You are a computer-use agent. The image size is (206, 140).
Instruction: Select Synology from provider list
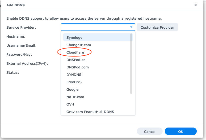pos(74,37)
